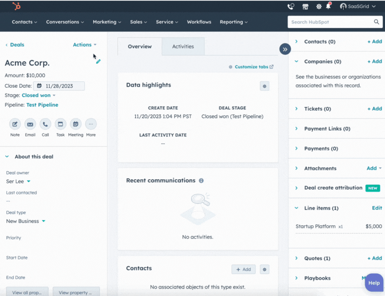Viewport: 385px width, 296px height.
Task: Open the Actions dropdown
Action: 84,44
